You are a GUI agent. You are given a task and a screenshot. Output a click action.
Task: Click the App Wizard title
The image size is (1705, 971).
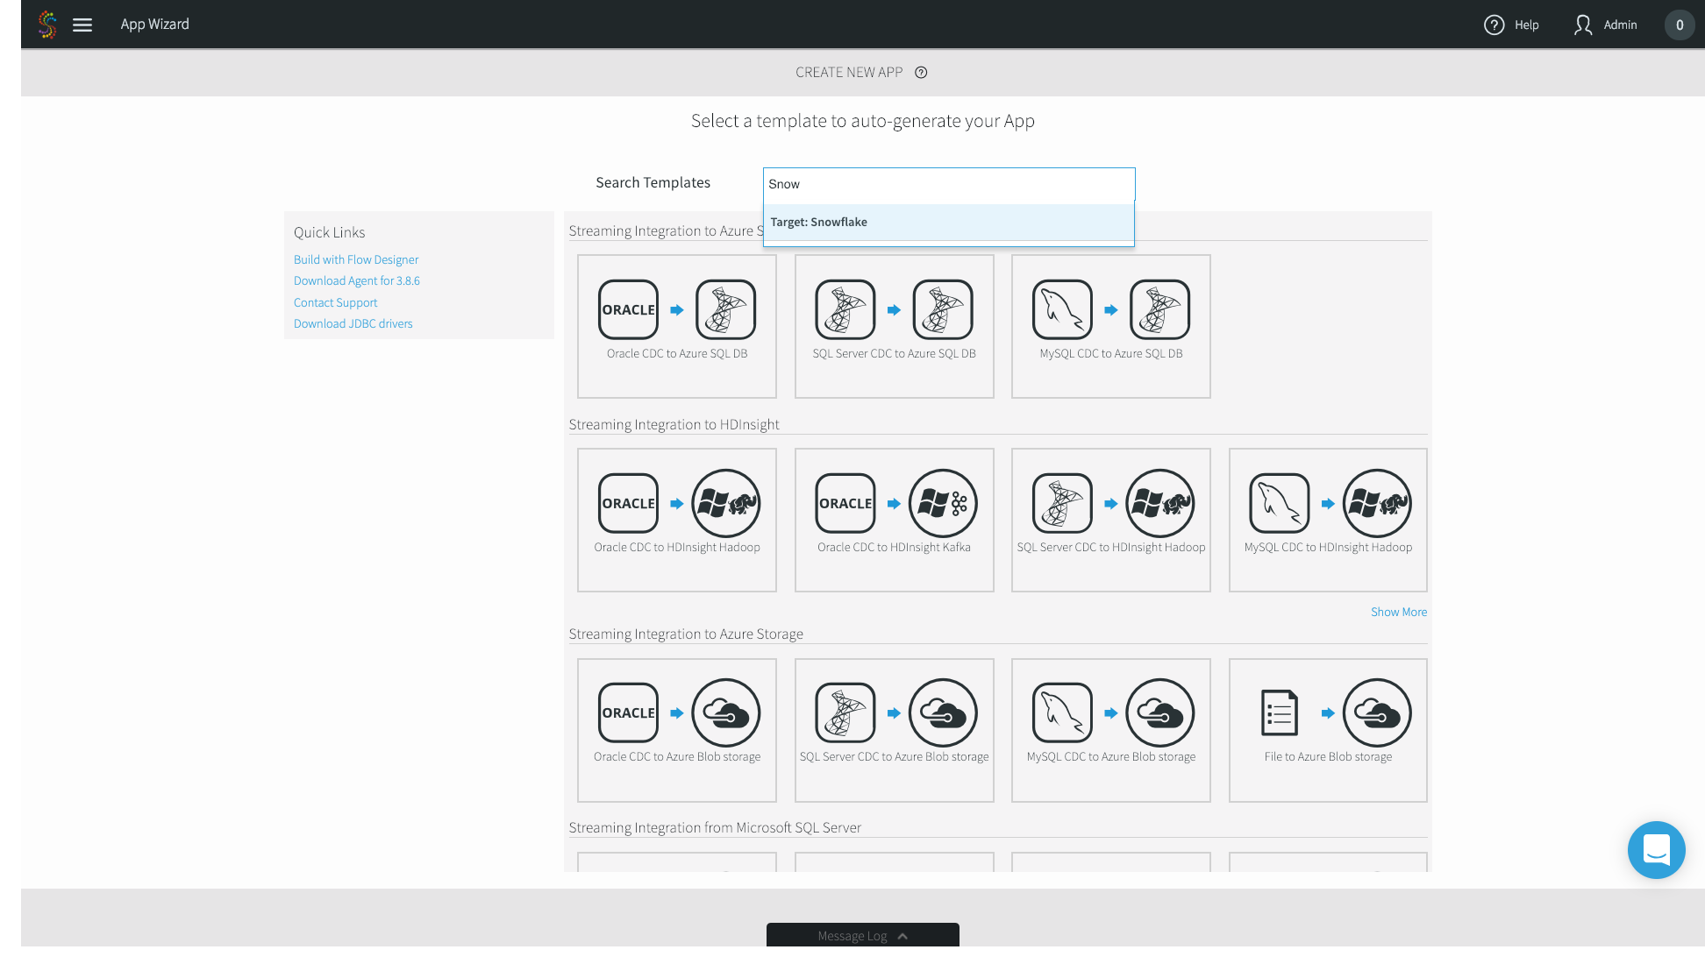coord(155,25)
